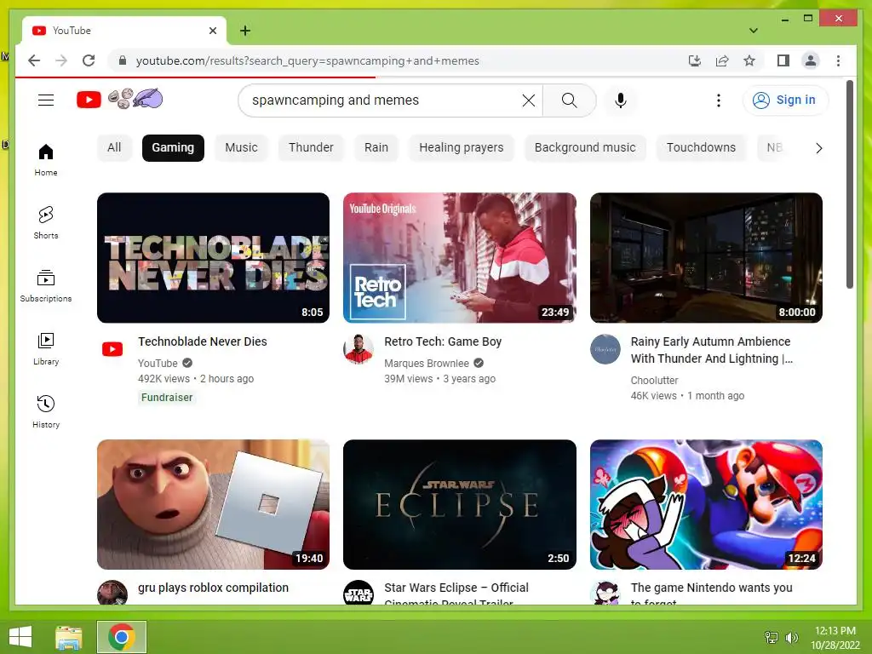
Task: Select the Healing prayers chip
Action: click(x=461, y=147)
